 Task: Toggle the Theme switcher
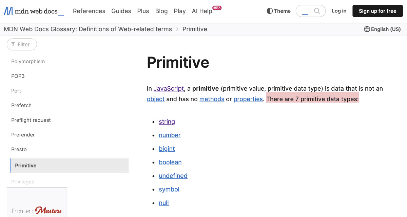tap(279, 11)
